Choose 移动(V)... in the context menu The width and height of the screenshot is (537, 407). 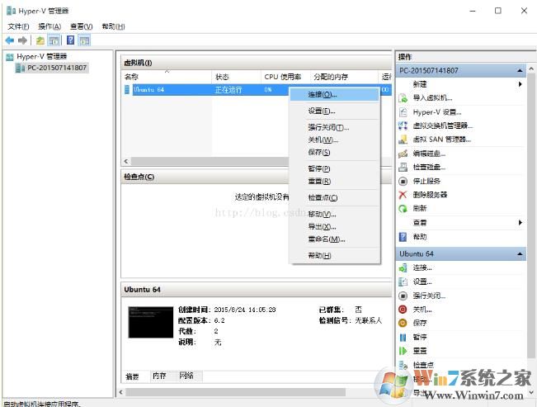click(335, 215)
